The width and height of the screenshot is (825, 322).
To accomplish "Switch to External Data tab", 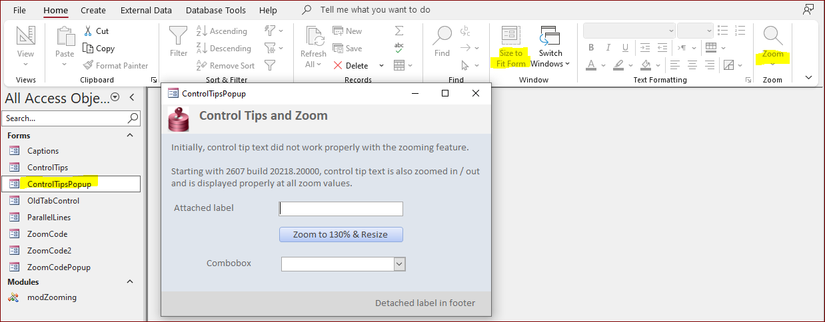I will tap(146, 10).
